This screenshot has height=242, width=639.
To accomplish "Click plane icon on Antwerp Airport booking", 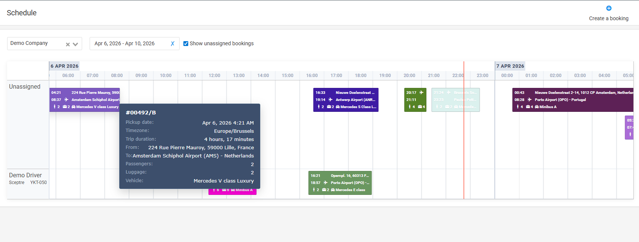I will [330, 99].
